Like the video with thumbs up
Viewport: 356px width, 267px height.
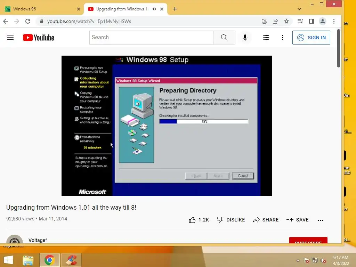click(199, 220)
